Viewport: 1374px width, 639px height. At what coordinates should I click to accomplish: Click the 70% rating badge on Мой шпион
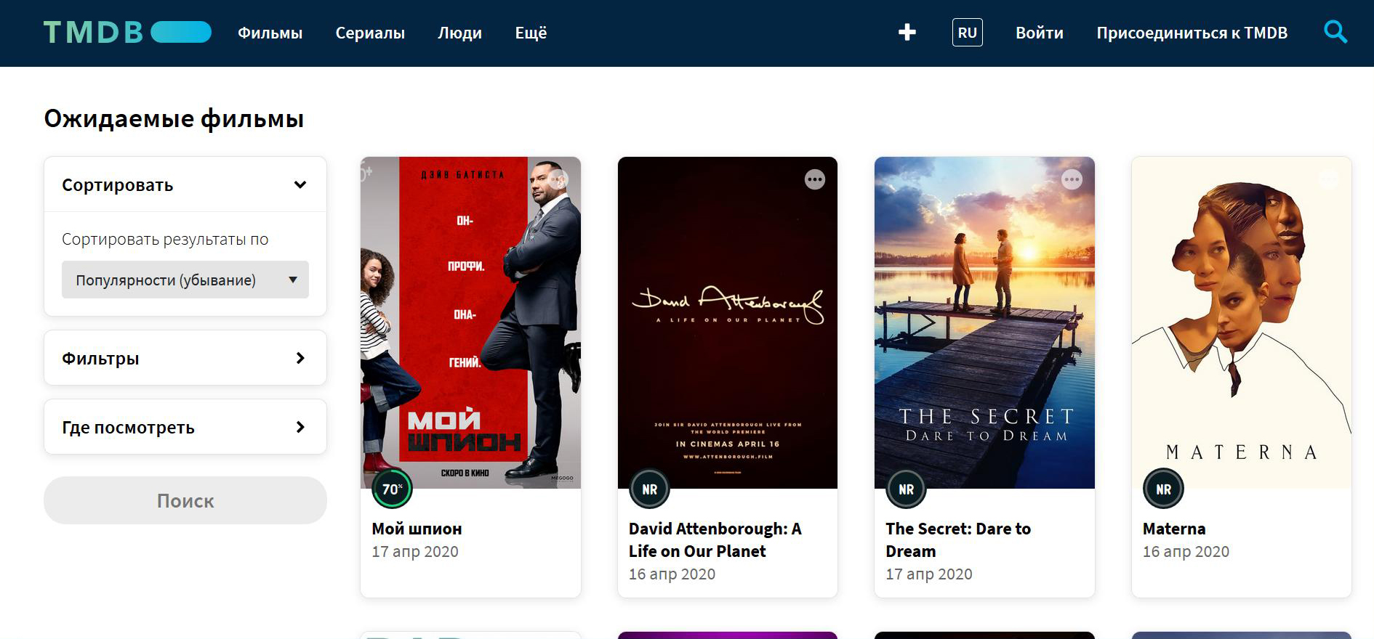[392, 489]
